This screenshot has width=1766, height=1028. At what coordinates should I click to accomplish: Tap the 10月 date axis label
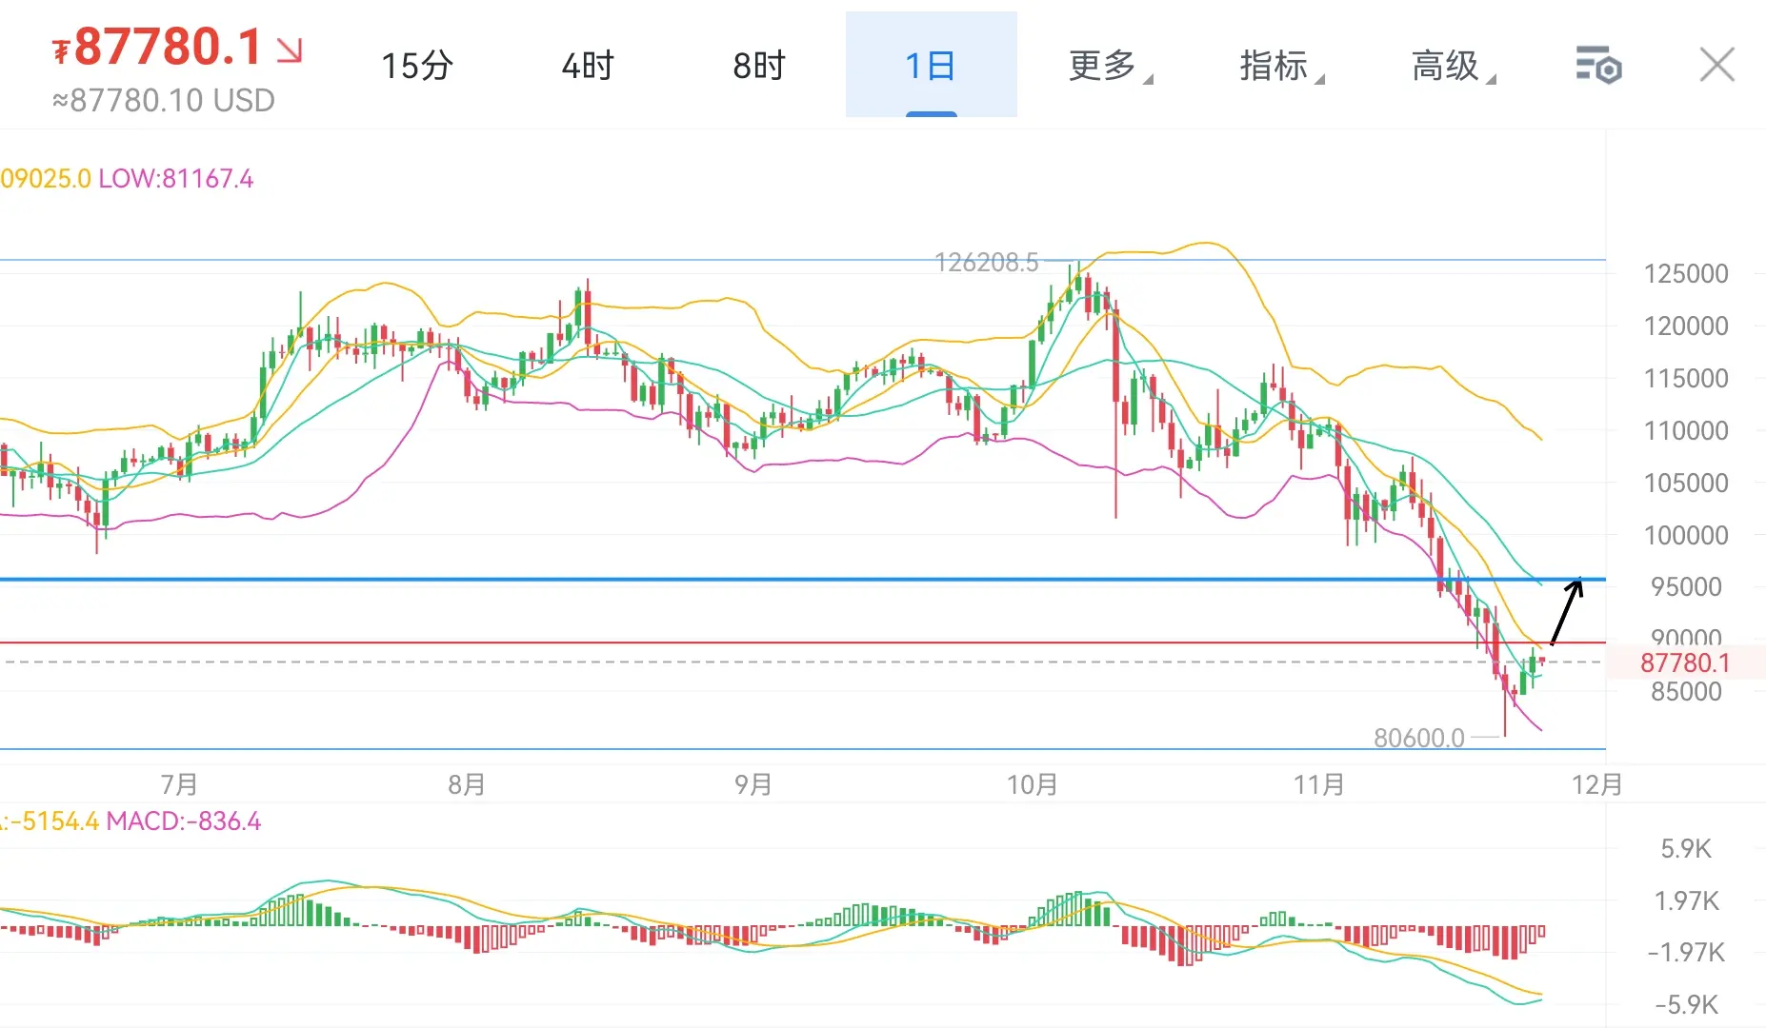(x=1033, y=785)
